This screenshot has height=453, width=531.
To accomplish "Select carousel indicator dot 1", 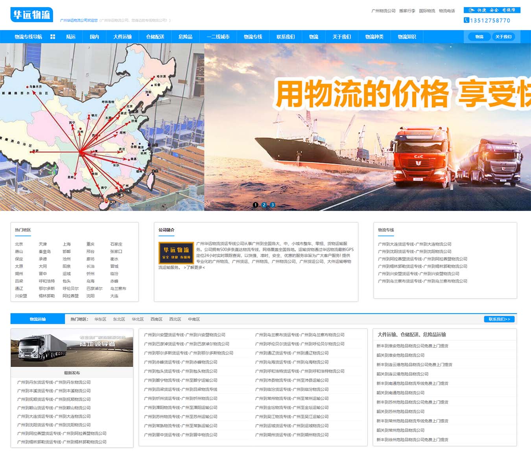I will click(x=256, y=205).
